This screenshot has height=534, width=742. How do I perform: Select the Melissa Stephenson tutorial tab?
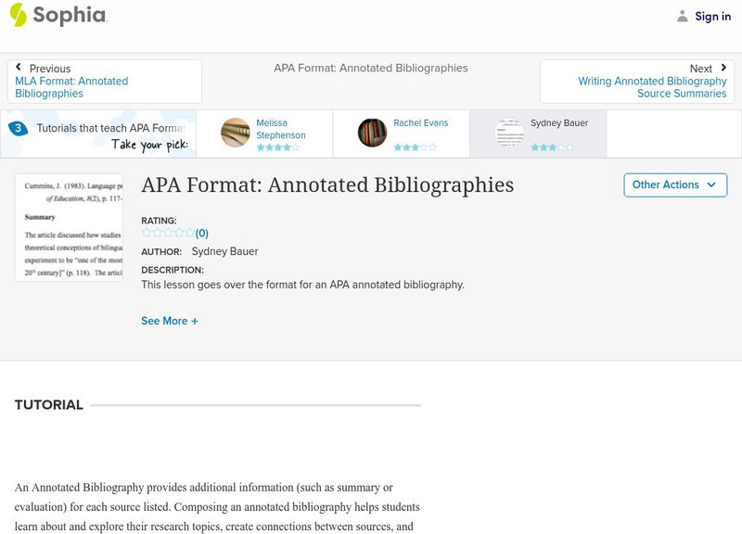(x=281, y=129)
